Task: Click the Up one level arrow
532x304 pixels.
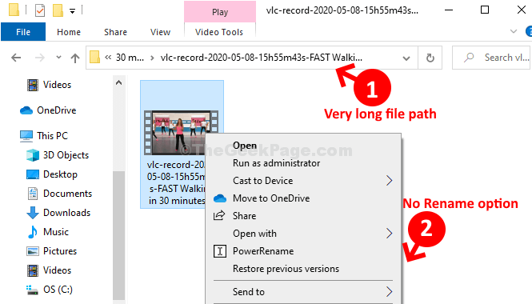Action: [x=75, y=58]
